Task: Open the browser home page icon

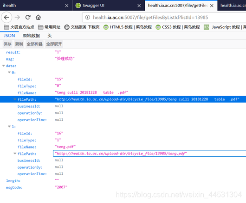Action: tap(38, 18)
